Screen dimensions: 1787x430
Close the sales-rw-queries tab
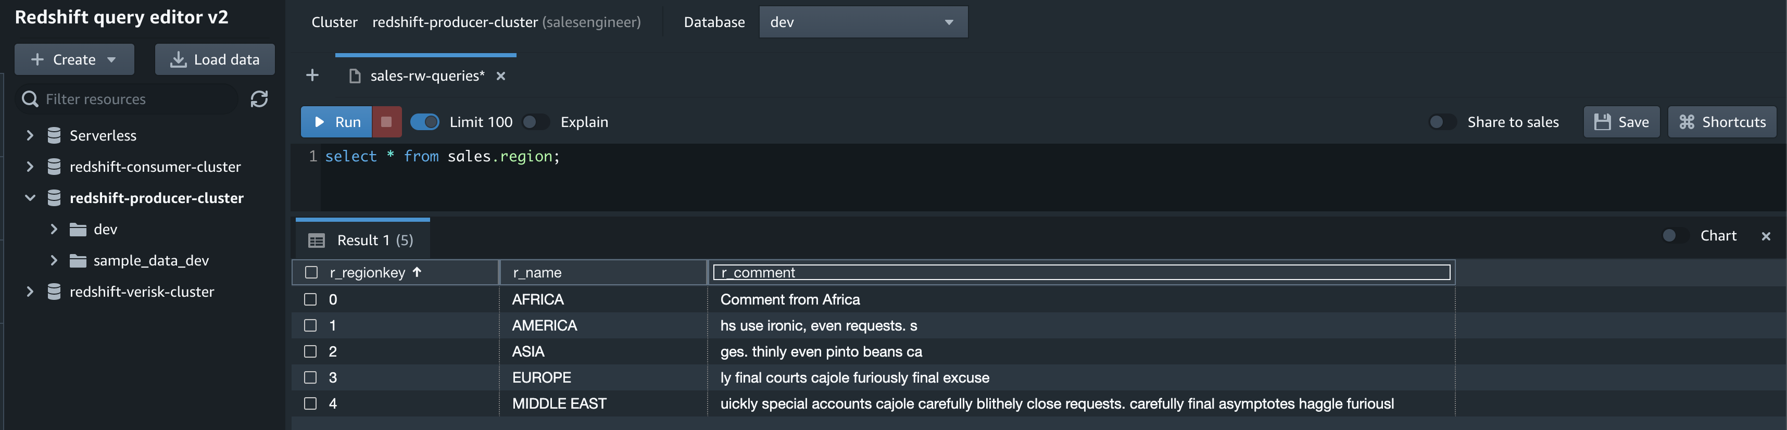501,77
